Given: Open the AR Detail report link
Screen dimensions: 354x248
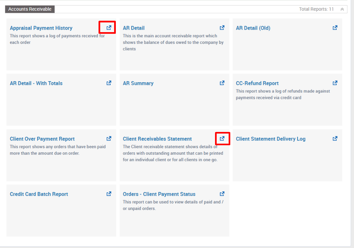Looking at the screenshot, I should tap(134, 28).
